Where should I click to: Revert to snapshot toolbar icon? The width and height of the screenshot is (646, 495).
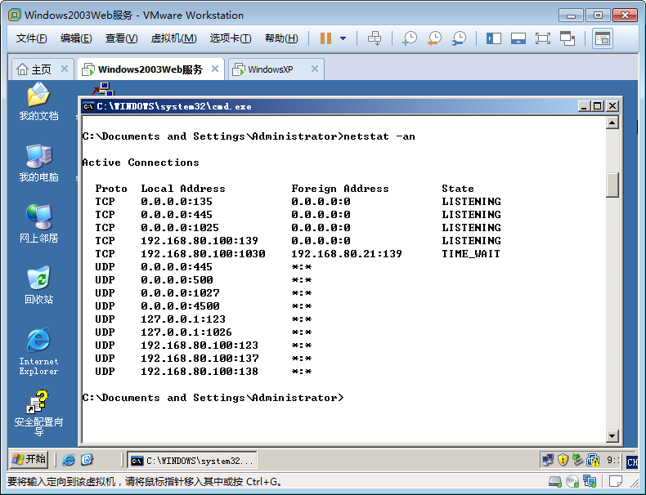pyautogui.click(x=434, y=38)
